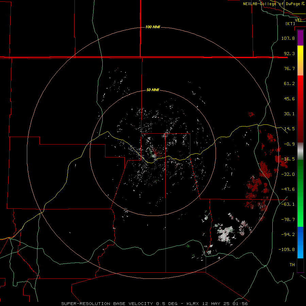The image size is (306, 306).
Task: Select the 92.3 scale value
Action: pos(289,53)
